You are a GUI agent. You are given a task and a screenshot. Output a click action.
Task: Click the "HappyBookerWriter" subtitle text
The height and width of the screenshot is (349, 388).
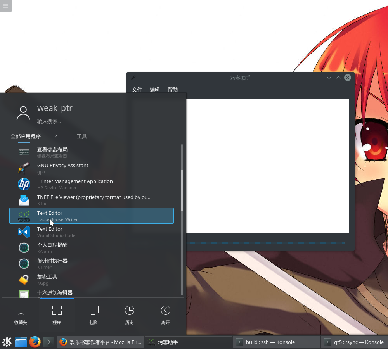tap(57, 219)
